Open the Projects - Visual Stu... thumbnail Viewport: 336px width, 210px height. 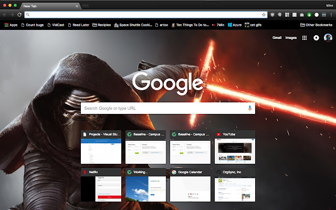(101, 147)
